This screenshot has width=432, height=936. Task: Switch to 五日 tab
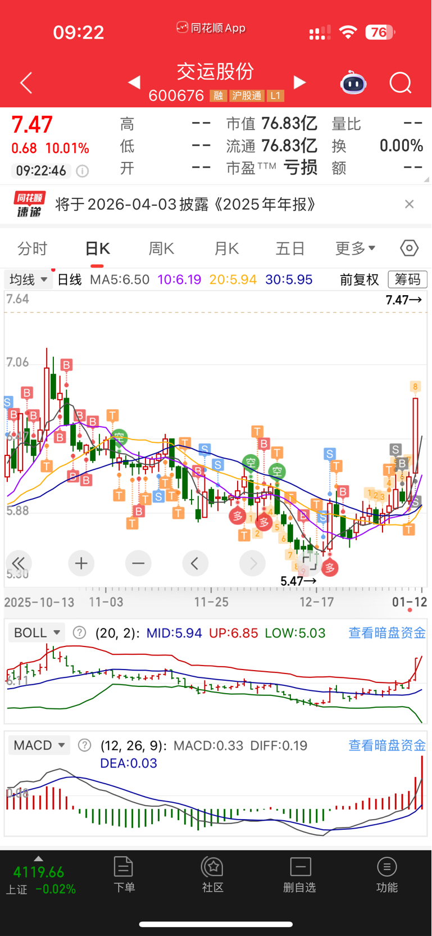coord(290,248)
